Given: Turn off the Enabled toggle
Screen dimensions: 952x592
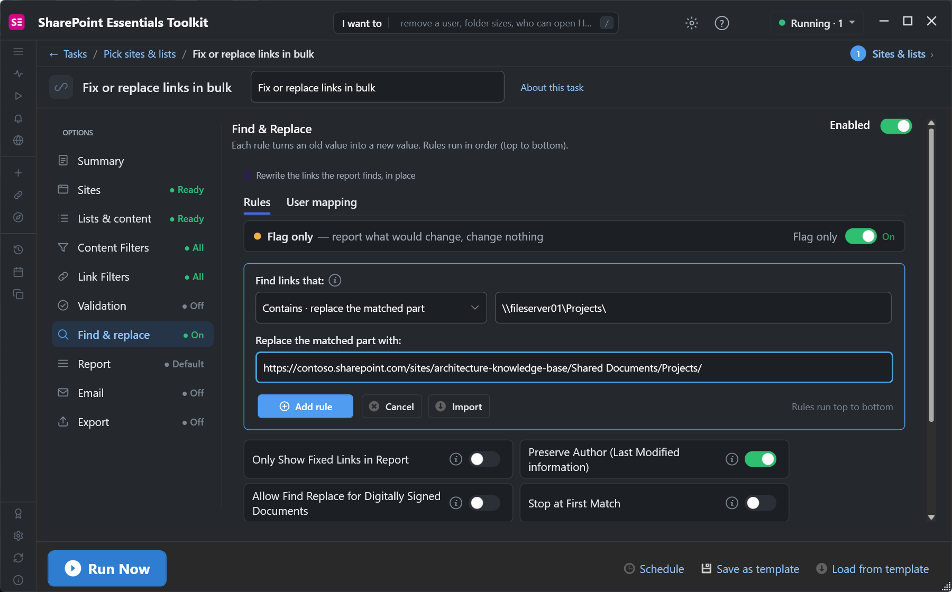Looking at the screenshot, I should click(x=896, y=126).
